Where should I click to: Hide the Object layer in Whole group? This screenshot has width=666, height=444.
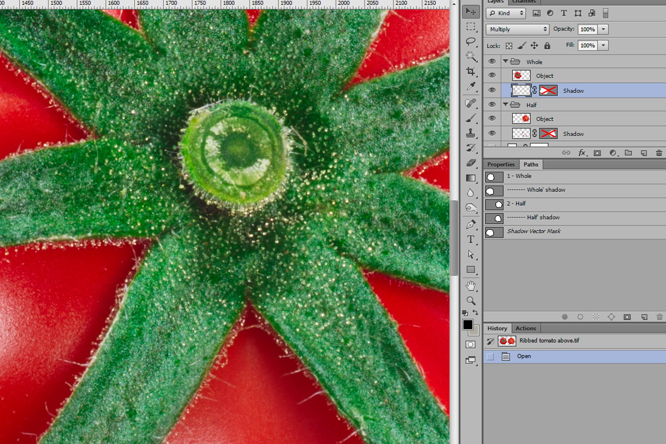[492, 75]
